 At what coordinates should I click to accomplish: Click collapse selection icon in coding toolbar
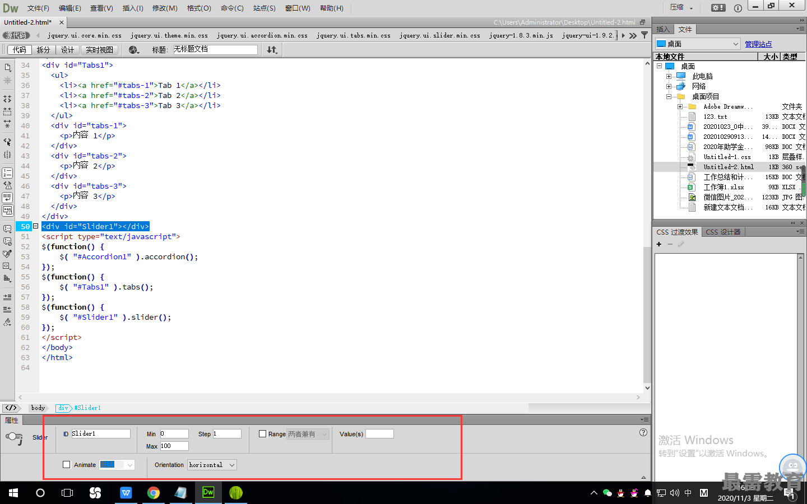coord(7,111)
